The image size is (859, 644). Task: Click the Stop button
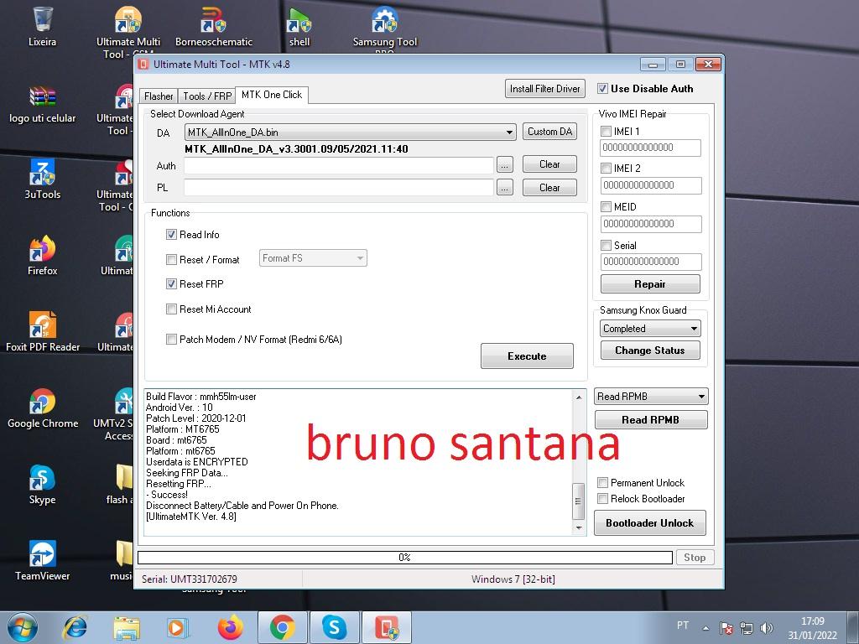pyautogui.click(x=695, y=558)
